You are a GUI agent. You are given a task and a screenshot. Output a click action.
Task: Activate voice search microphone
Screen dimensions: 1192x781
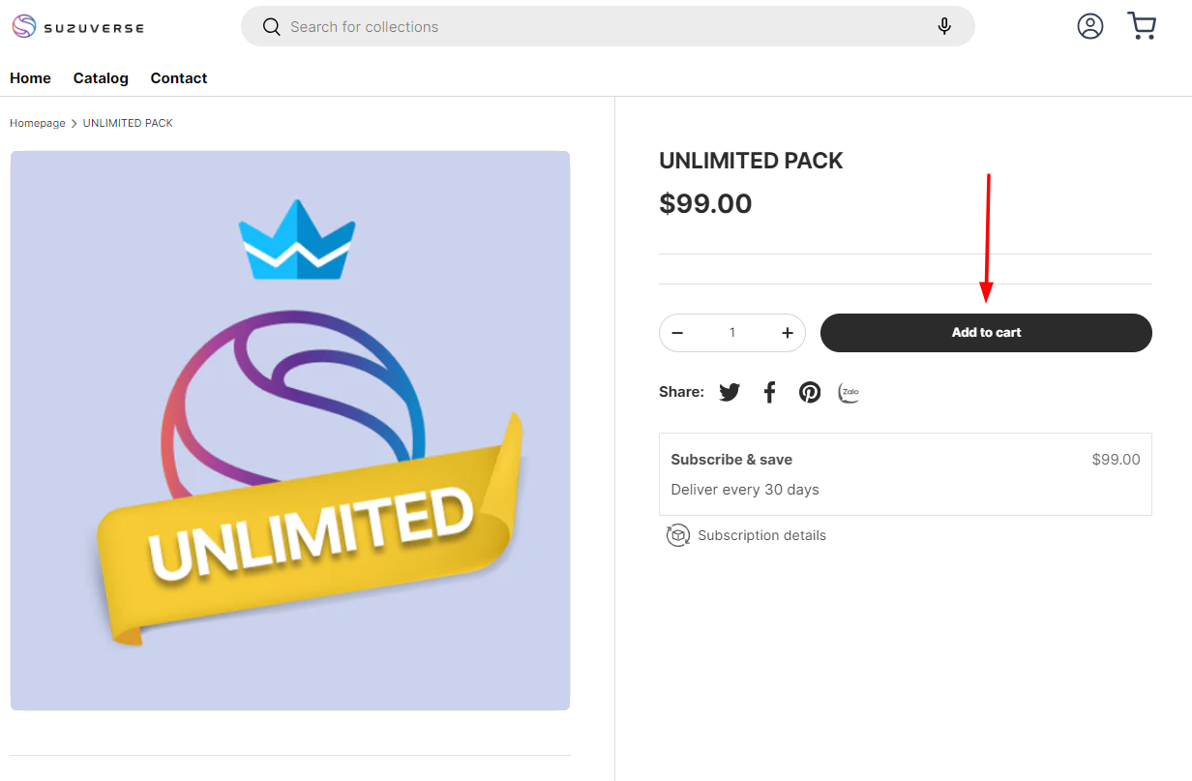tap(944, 27)
